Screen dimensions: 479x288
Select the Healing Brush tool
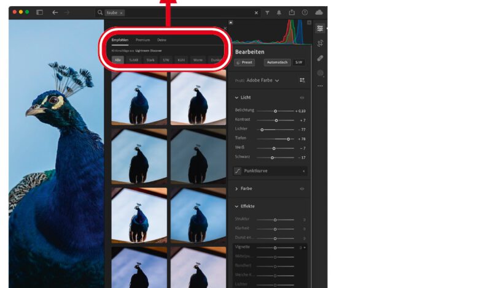320,58
